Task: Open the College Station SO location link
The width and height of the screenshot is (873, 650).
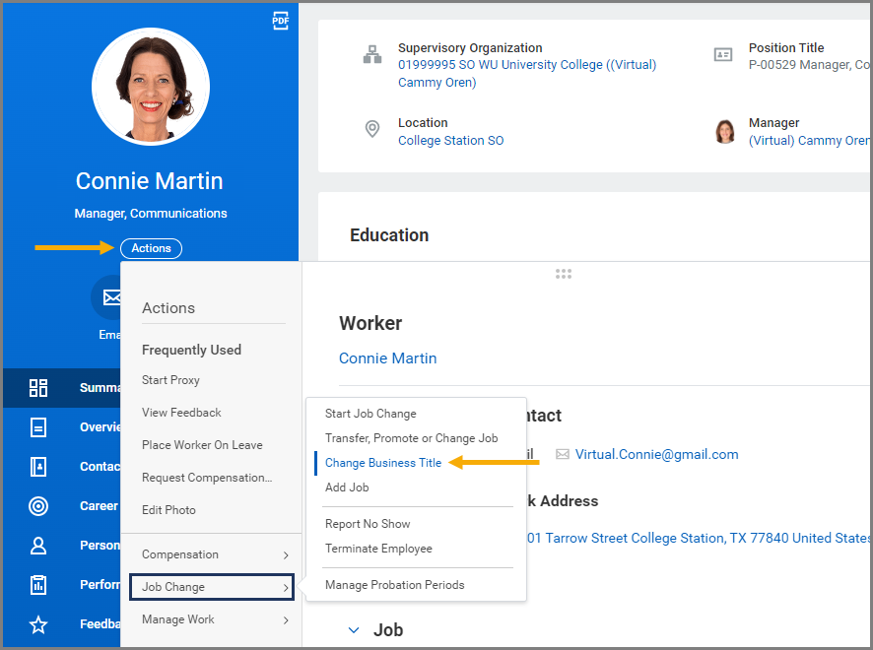Action: tap(450, 141)
